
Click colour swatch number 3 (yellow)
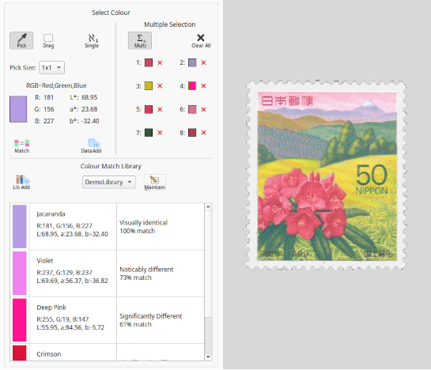(x=149, y=86)
